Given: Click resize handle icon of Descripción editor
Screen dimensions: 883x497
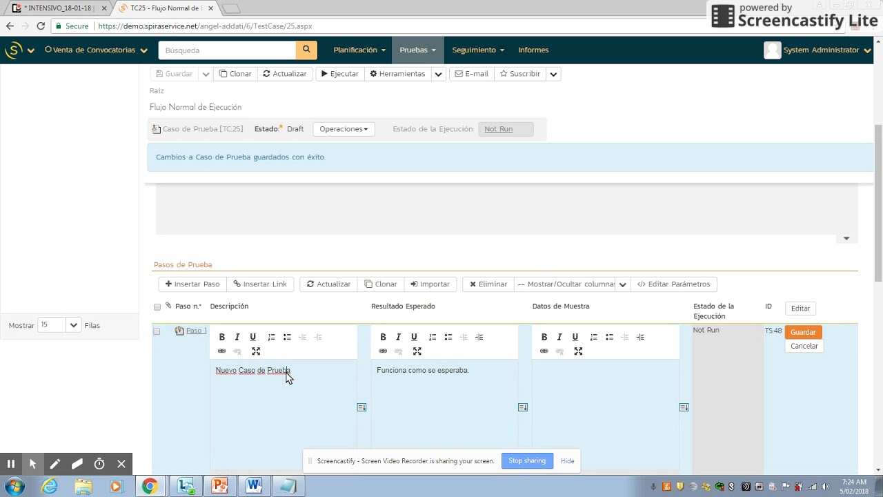Looking at the screenshot, I should click(361, 407).
